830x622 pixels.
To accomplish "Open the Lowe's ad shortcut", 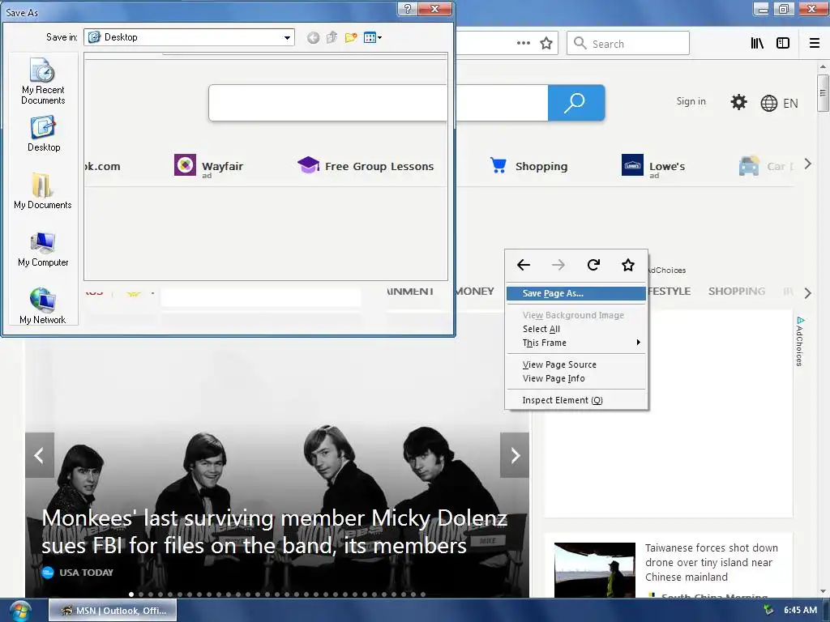I will (653, 166).
